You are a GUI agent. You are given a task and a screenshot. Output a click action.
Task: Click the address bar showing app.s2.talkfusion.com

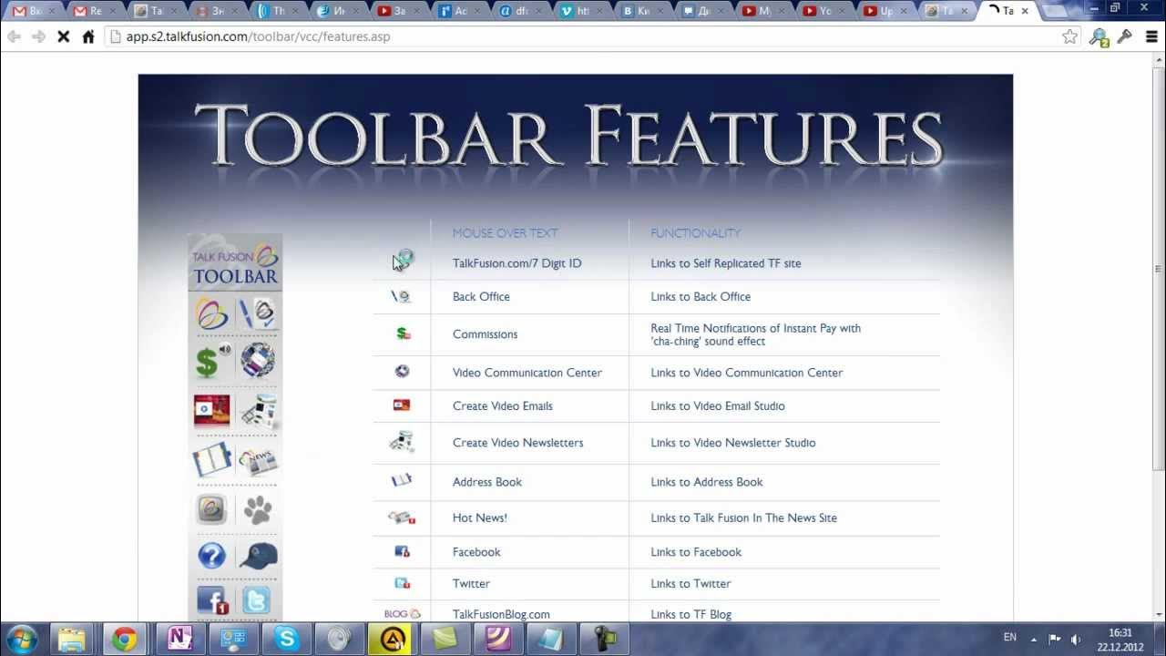click(x=583, y=36)
